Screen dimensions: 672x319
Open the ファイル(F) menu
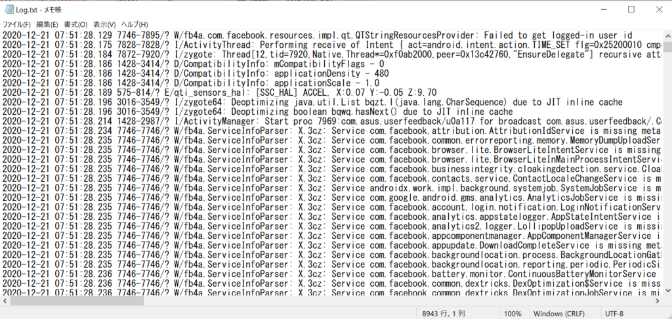[x=16, y=24]
